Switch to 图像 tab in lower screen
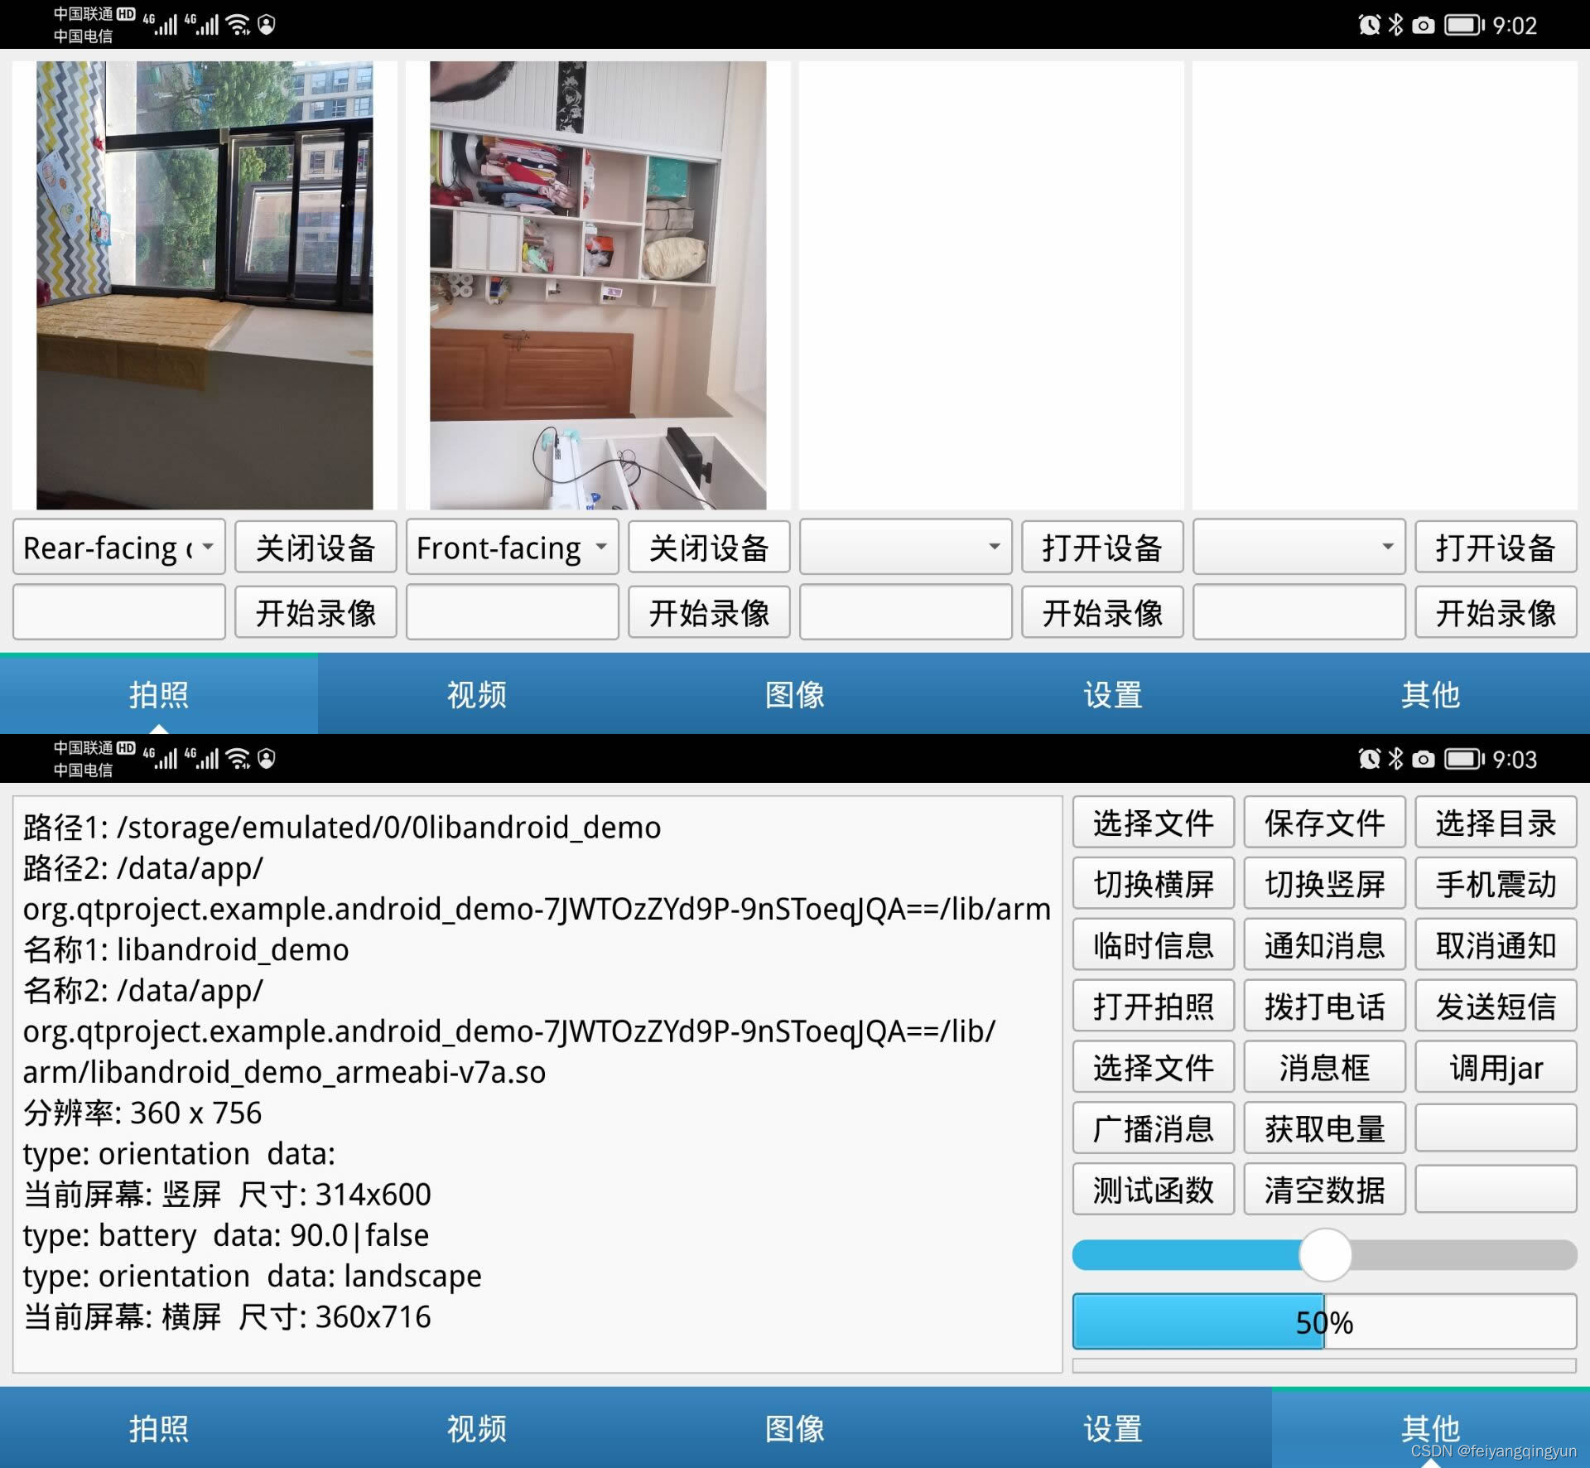This screenshot has width=1590, height=1468. (x=795, y=1428)
